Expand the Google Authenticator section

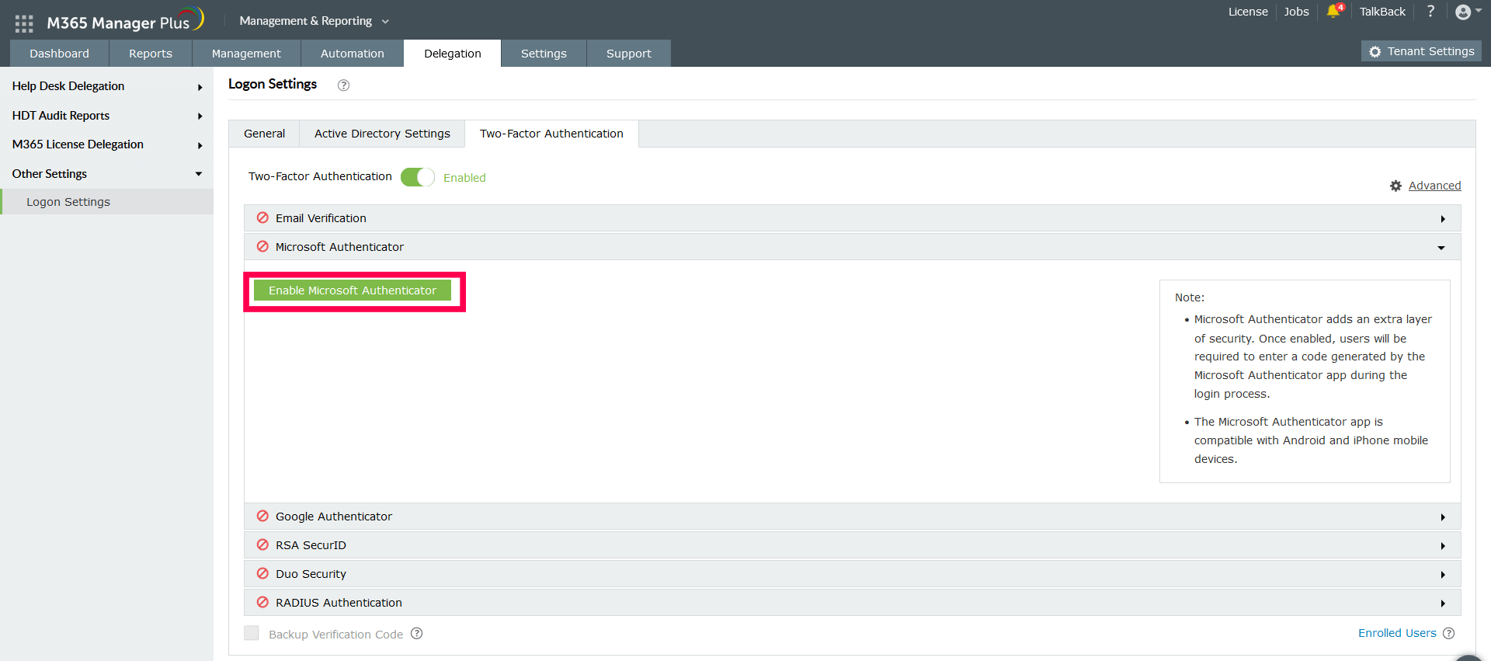click(x=852, y=517)
